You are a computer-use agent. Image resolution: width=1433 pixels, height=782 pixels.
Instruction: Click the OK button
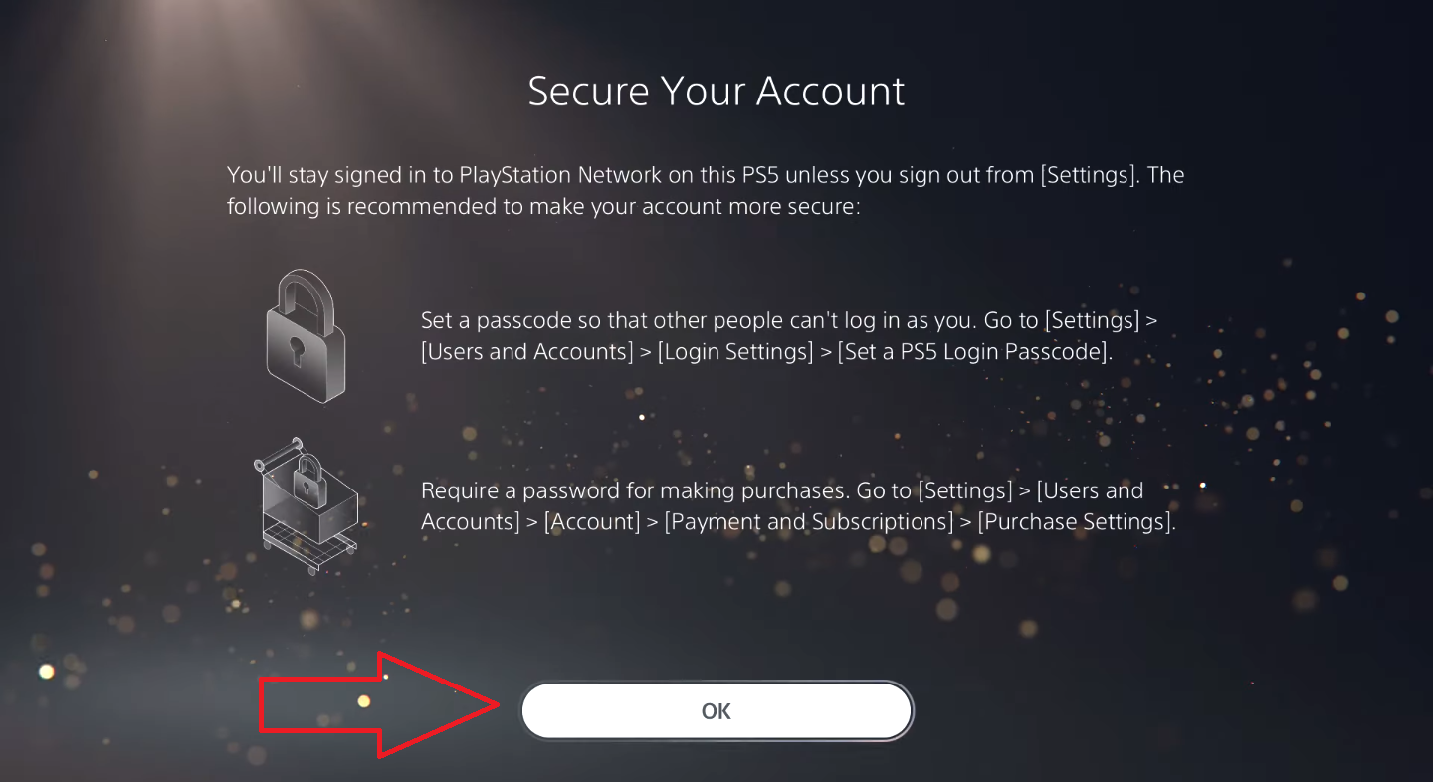click(716, 710)
